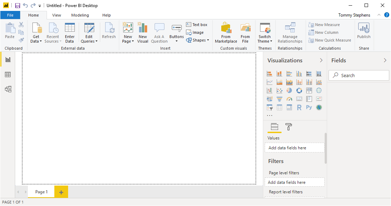Switch to the Modeling ribbon tab

80,15
